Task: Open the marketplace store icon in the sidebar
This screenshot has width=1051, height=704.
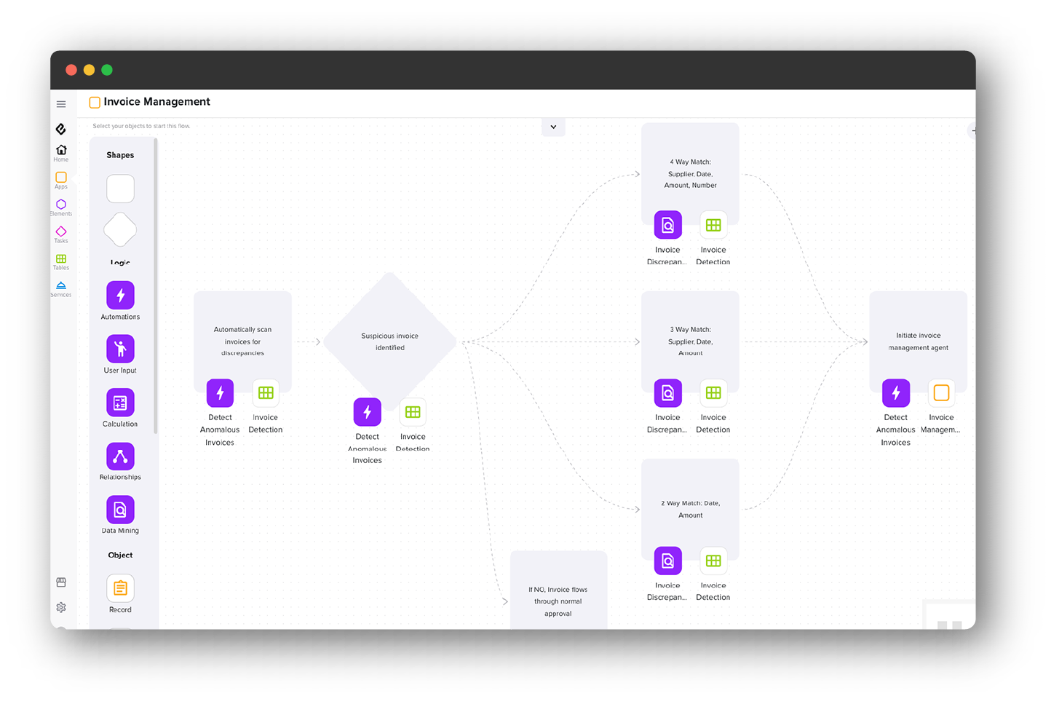Action: (x=61, y=582)
